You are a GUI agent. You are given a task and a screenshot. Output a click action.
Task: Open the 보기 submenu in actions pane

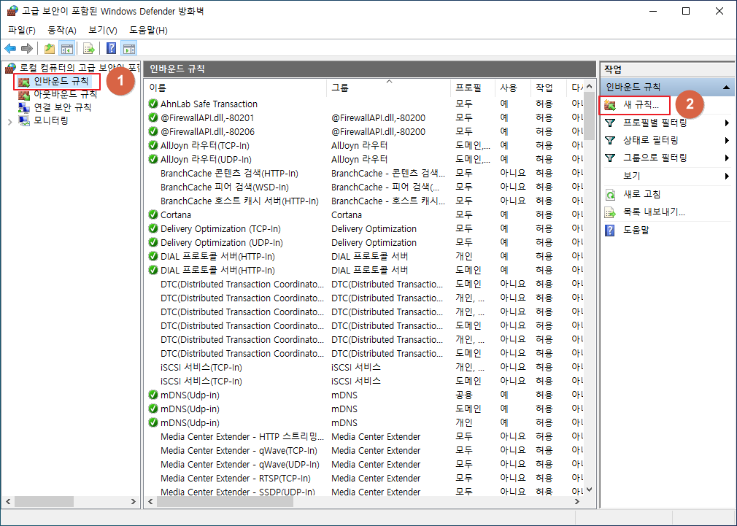click(668, 176)
